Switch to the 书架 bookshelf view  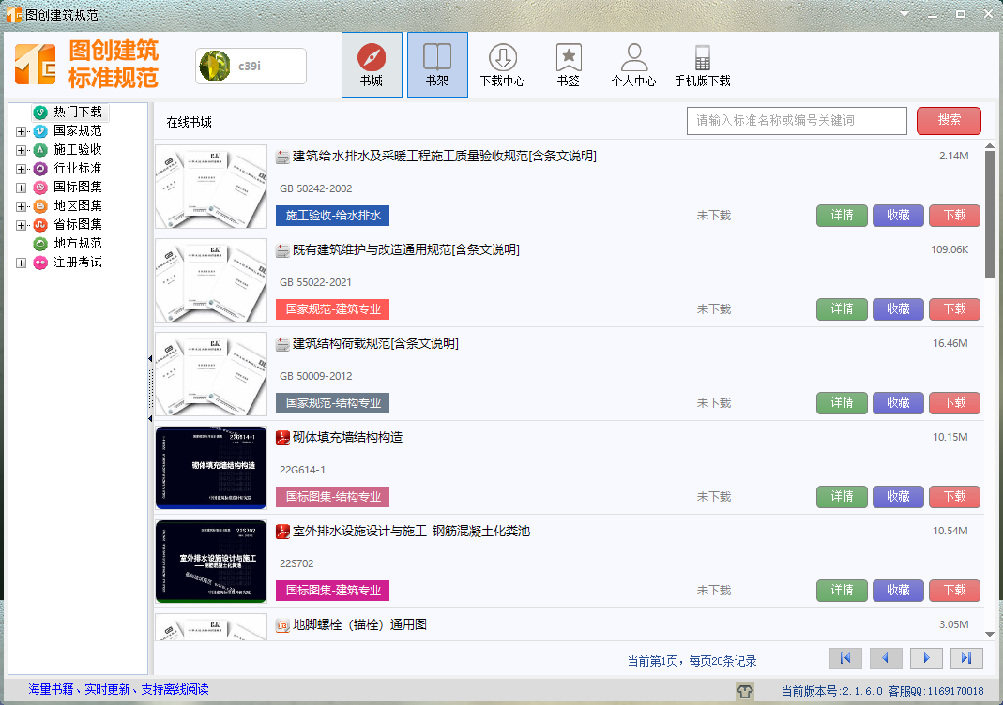click(436, 58)
